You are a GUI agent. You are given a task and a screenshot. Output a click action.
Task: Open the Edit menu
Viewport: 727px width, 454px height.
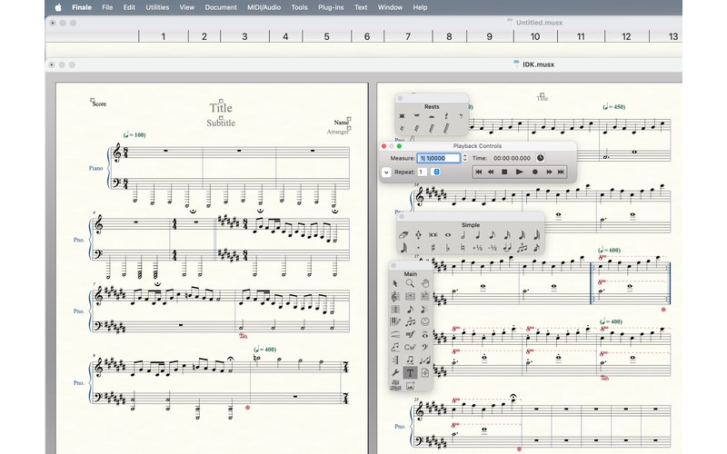pos(129,7)
